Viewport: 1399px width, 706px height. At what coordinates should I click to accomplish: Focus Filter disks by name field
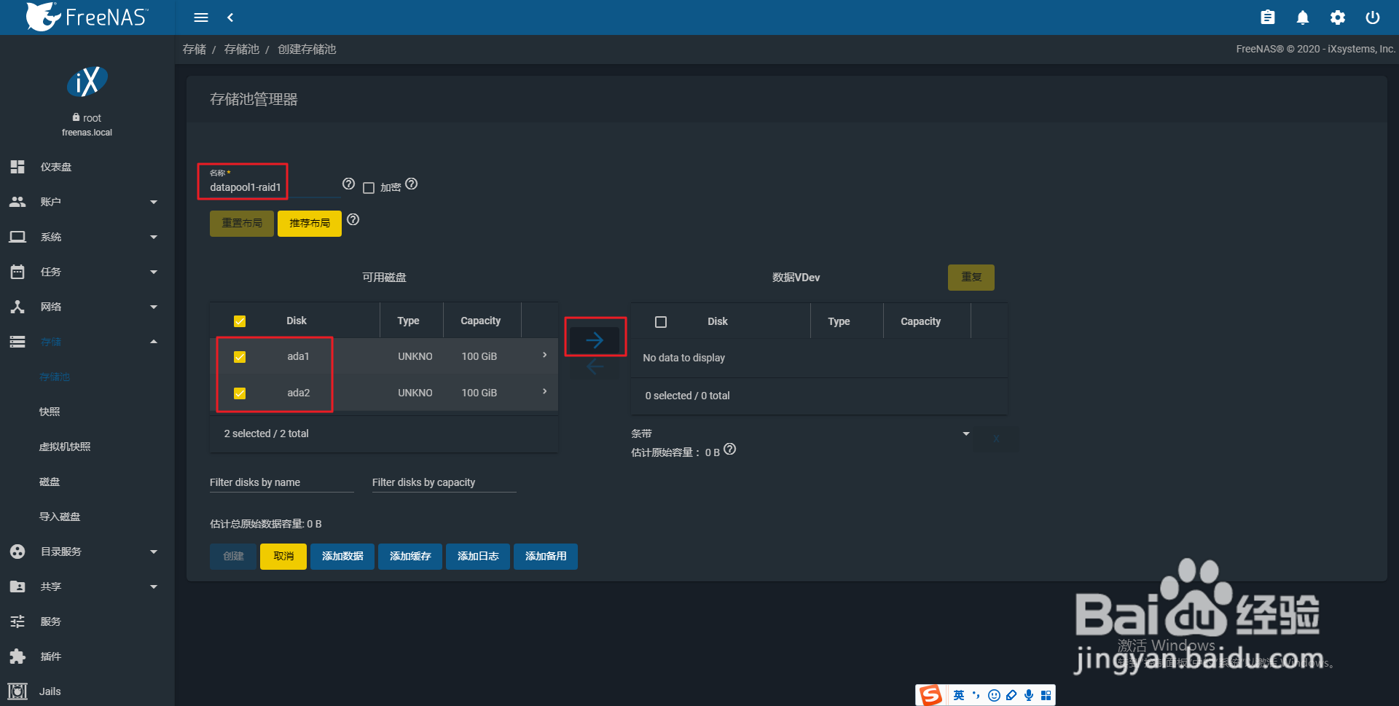(x=282, y=482)
